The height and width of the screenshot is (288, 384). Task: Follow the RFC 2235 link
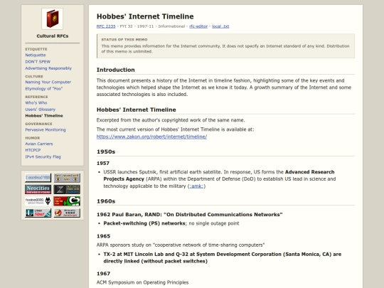point(106,26)
